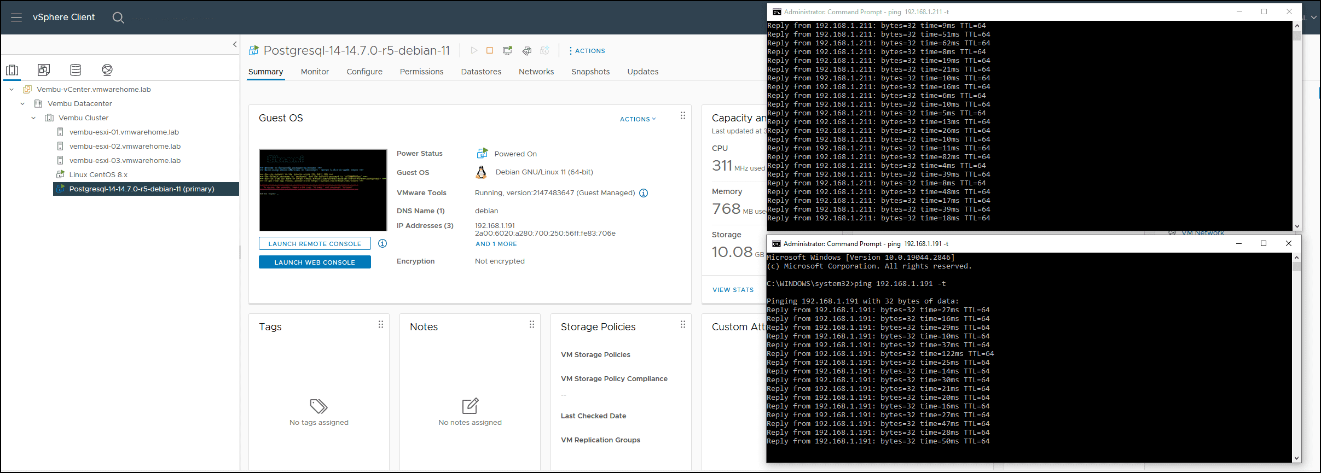Image resolution: width=1321 pixels, height=473 pixels.
Task: Switch to the Networks tab
Action: click(536, 72)
